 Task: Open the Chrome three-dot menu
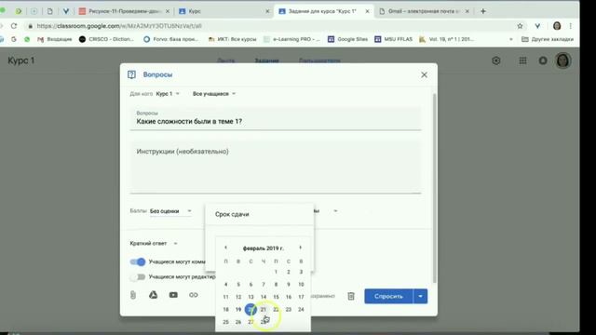pos(570,26)
